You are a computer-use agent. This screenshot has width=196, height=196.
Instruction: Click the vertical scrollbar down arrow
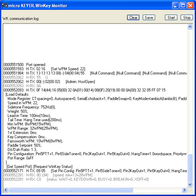pos(190,184)
